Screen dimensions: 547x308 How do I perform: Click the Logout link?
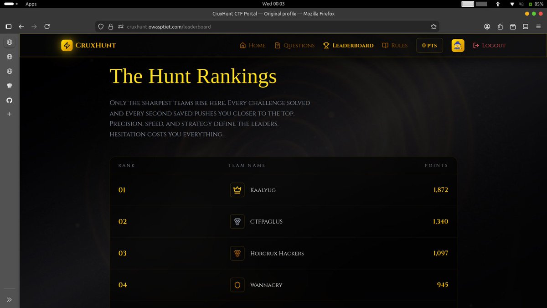point(490,45)
